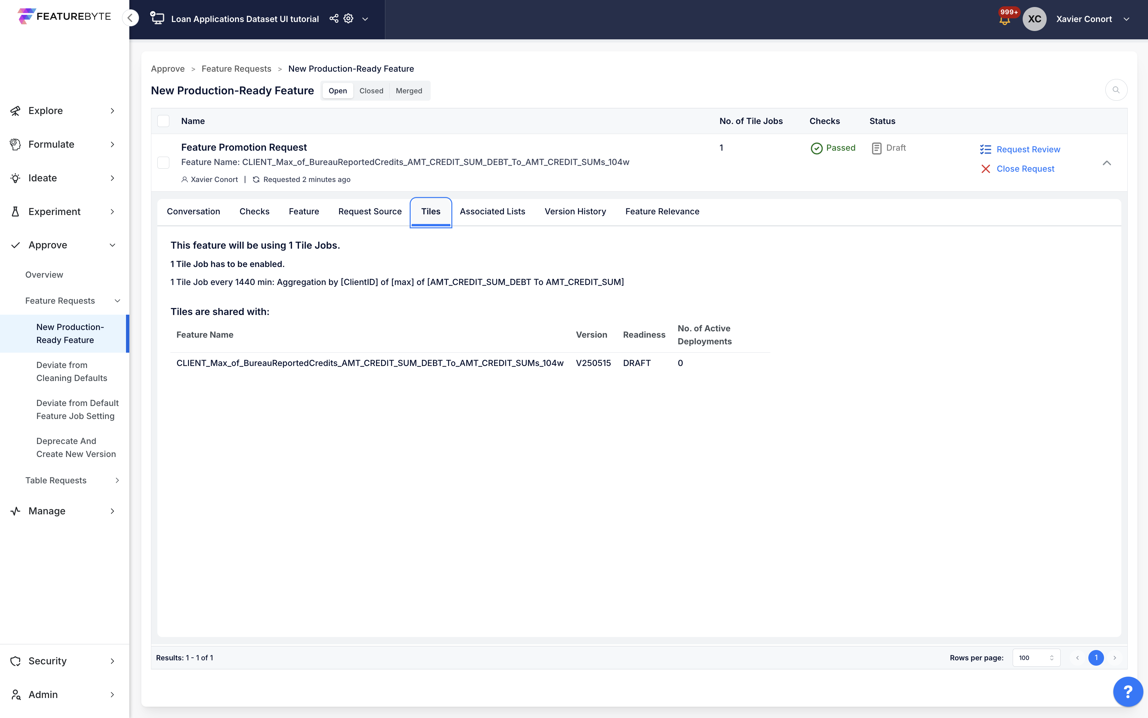Screen dimensions: 1148x718
Task: Open the help question mark button
Action: coord(1128,691)
